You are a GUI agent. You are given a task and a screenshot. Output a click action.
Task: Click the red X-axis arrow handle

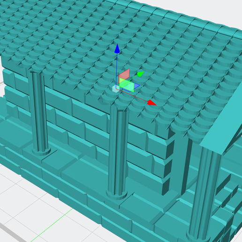coord(152,103)
